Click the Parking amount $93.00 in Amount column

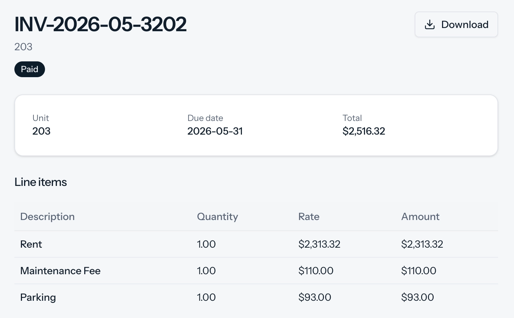point(418,297)
